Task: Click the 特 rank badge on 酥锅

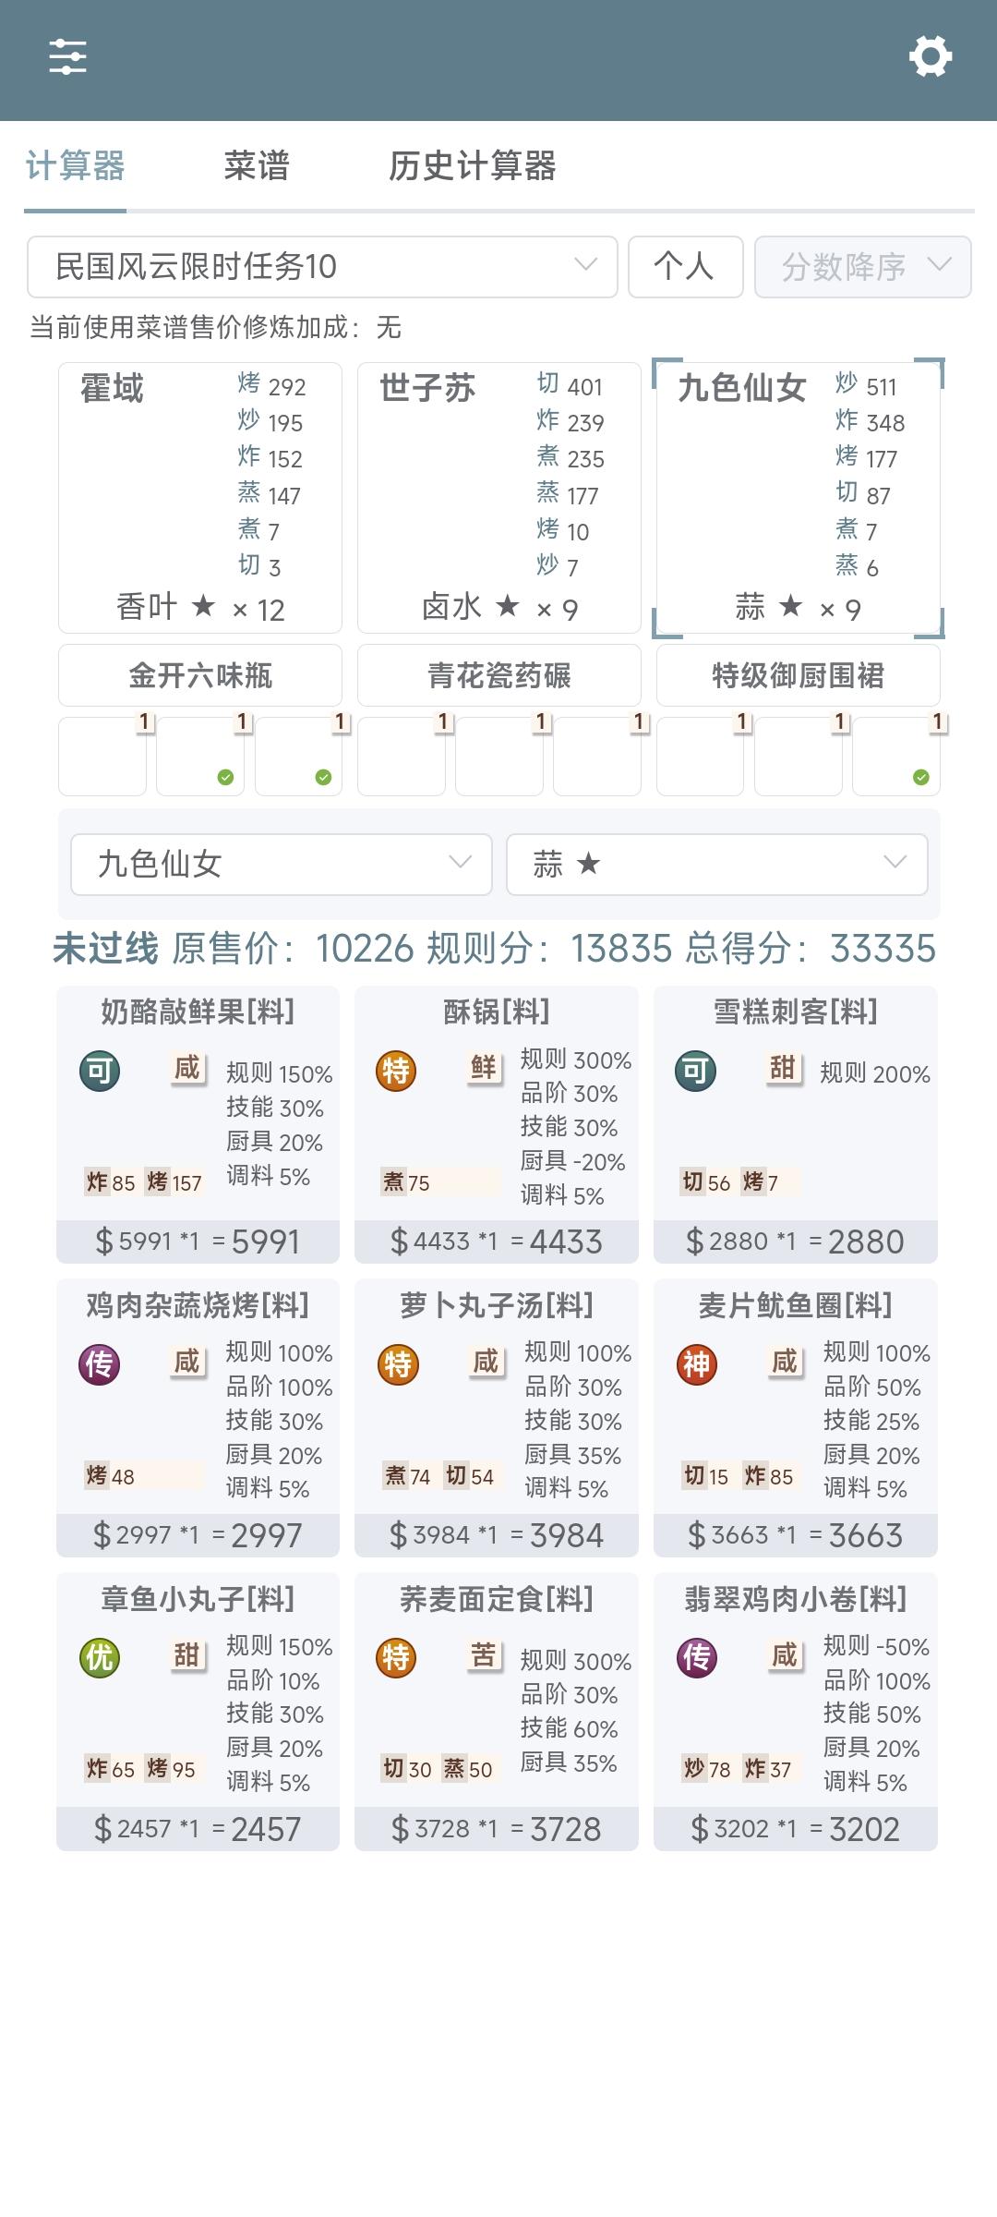Action: point(396,1072)
